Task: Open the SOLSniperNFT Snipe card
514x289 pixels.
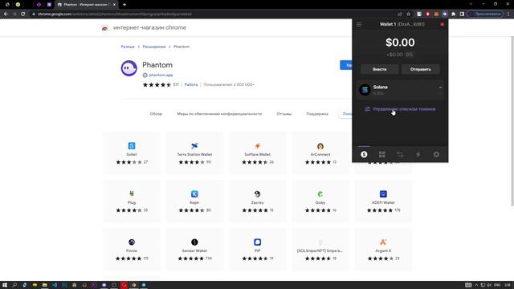Action: pyautogui.click(x=320, y=250)
